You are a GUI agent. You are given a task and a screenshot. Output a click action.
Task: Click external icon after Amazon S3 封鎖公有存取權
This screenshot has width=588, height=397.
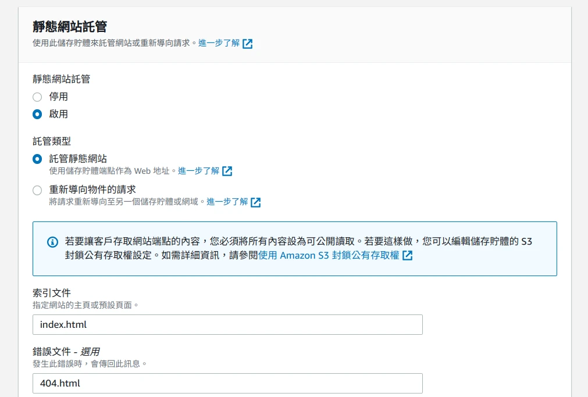408,256
